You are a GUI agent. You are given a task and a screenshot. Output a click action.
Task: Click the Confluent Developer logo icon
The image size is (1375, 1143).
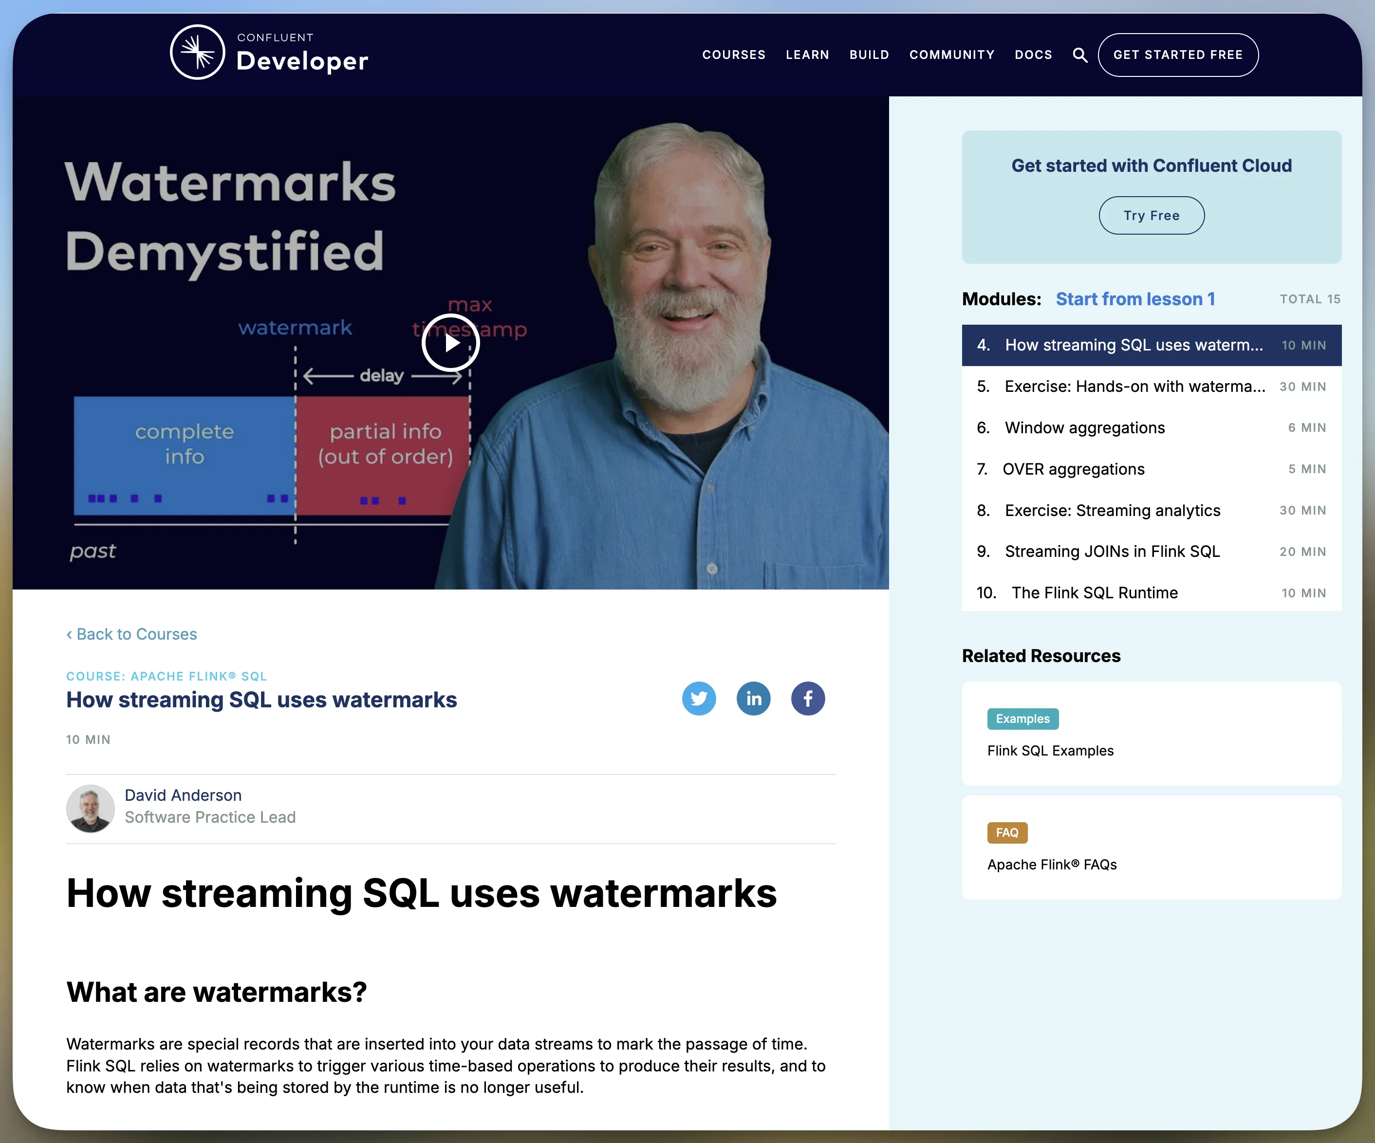tap(197, 53)
